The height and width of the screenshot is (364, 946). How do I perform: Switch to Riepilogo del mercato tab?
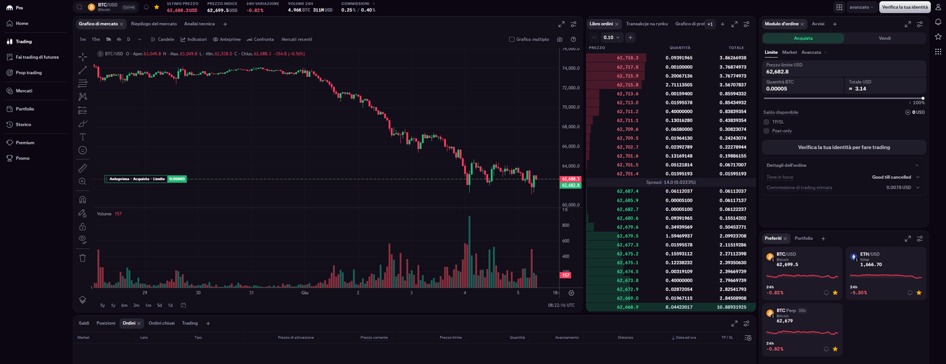pyautogui.click(x=154, y=24)
